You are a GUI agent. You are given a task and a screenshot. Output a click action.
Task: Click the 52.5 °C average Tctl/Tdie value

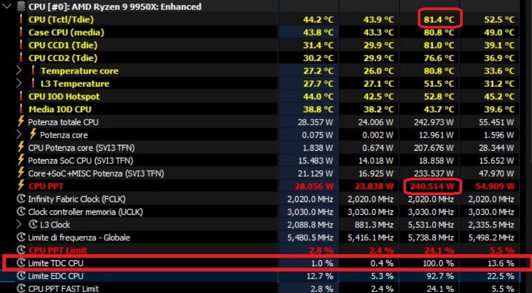499,20
